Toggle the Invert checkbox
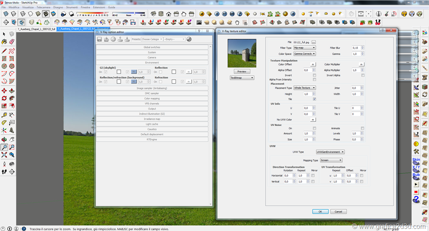Image resolution: width=429 pixels, height=231 pixels. tap(315, 75)
